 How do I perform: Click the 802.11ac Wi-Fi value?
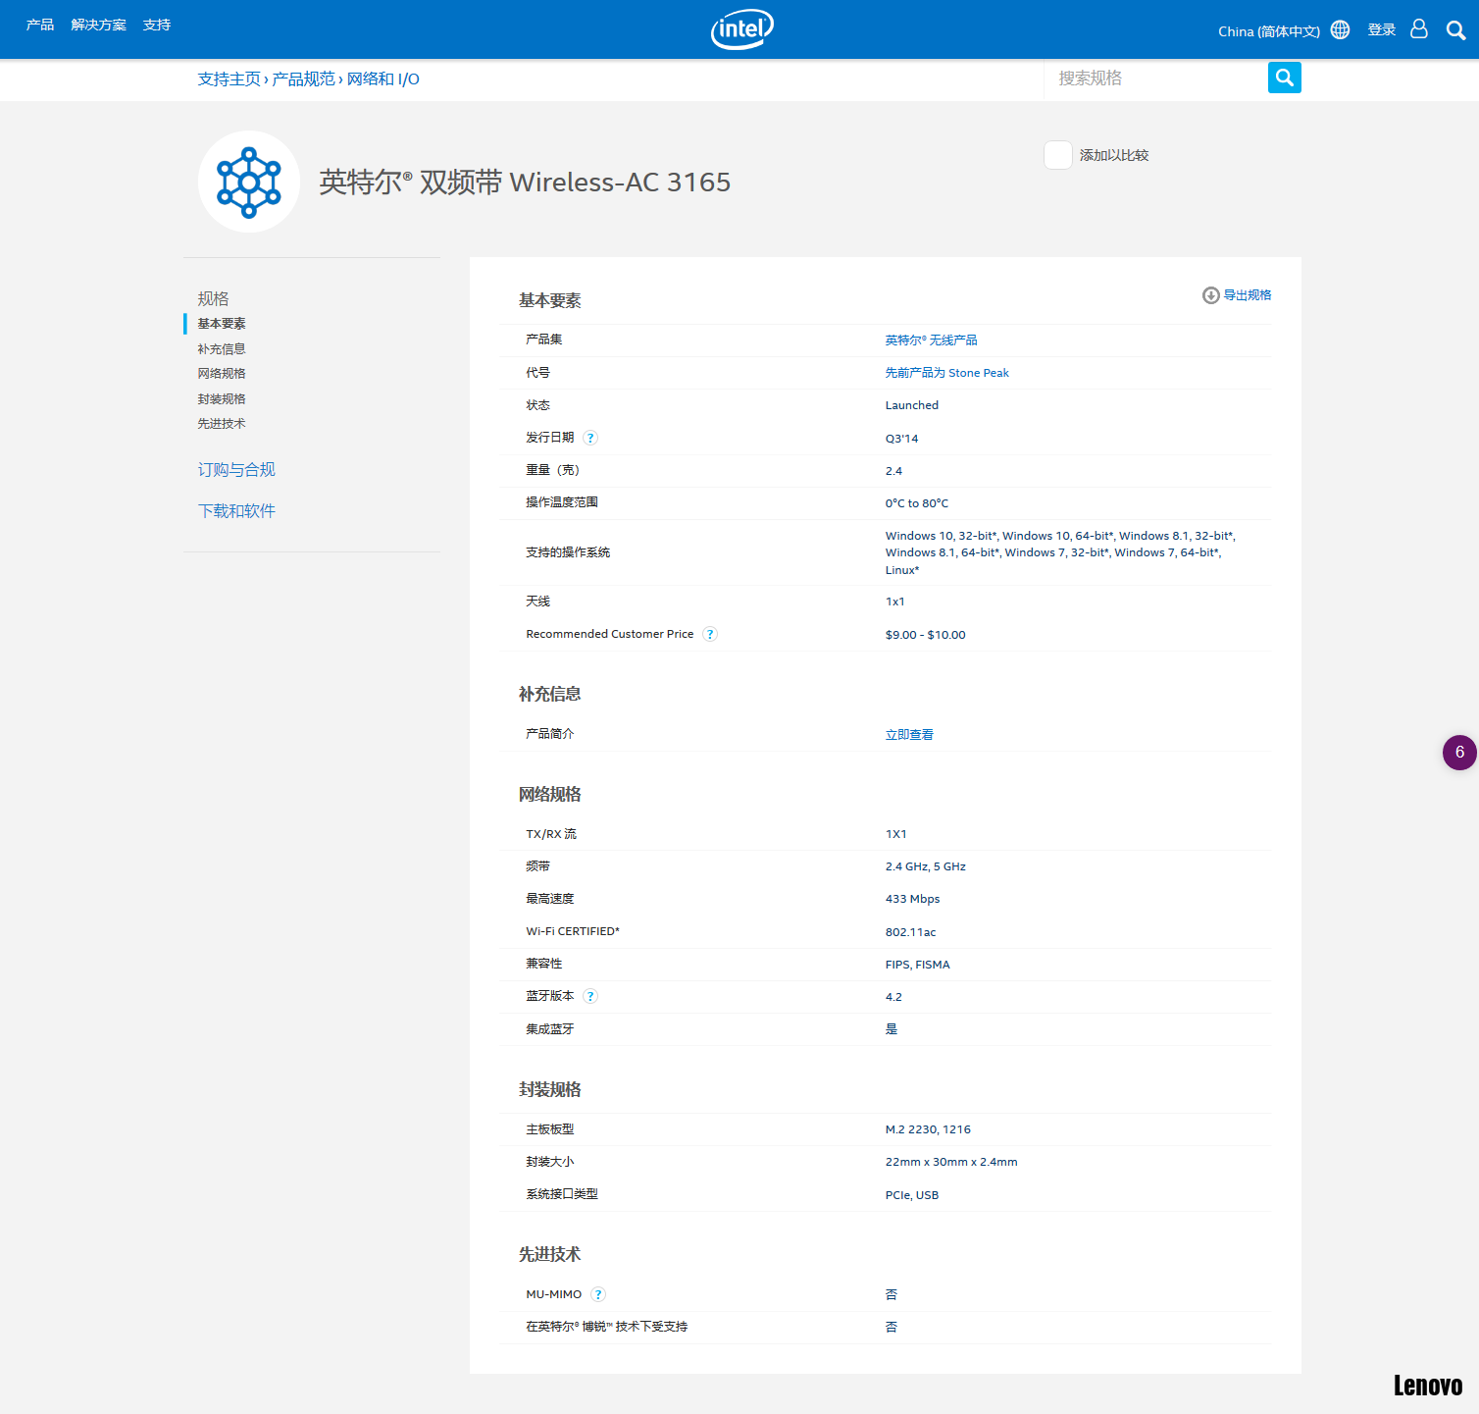(910, 932)
